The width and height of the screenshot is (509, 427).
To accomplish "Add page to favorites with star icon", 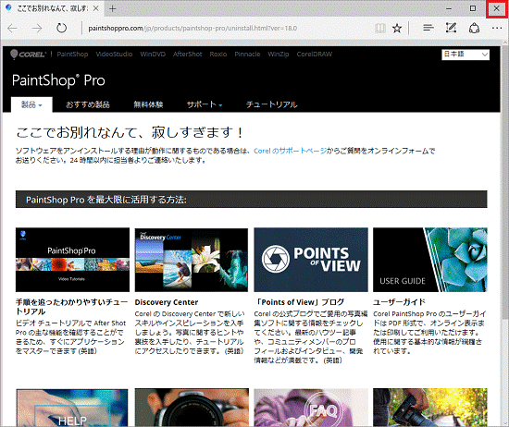I will click(x=397, y=29).
